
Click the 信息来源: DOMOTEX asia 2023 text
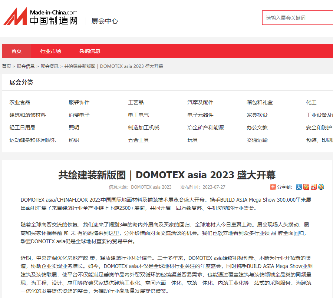(x=140, y=187)
